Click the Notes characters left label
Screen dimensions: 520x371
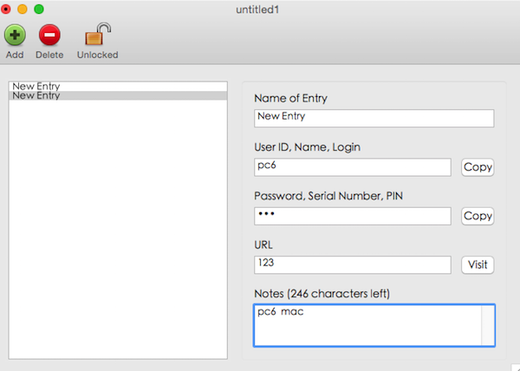[x=322, y=294]
